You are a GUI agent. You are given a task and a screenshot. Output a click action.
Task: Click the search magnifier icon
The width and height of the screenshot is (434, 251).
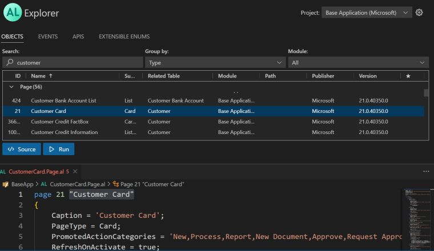pos(10,62)
